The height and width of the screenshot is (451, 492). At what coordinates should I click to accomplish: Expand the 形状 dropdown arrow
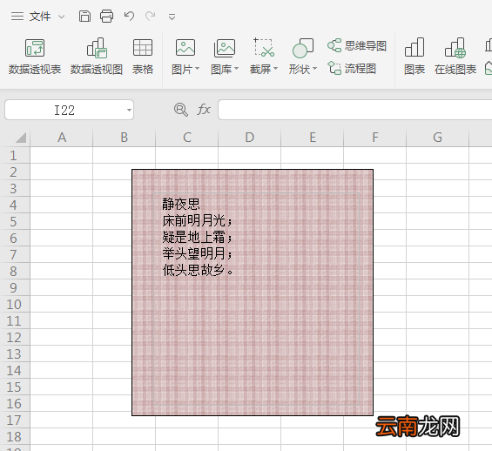(314, 69)
